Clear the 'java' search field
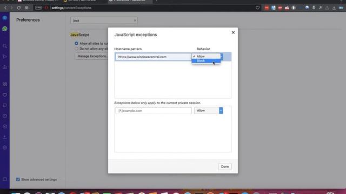 (x=135, y=20)
